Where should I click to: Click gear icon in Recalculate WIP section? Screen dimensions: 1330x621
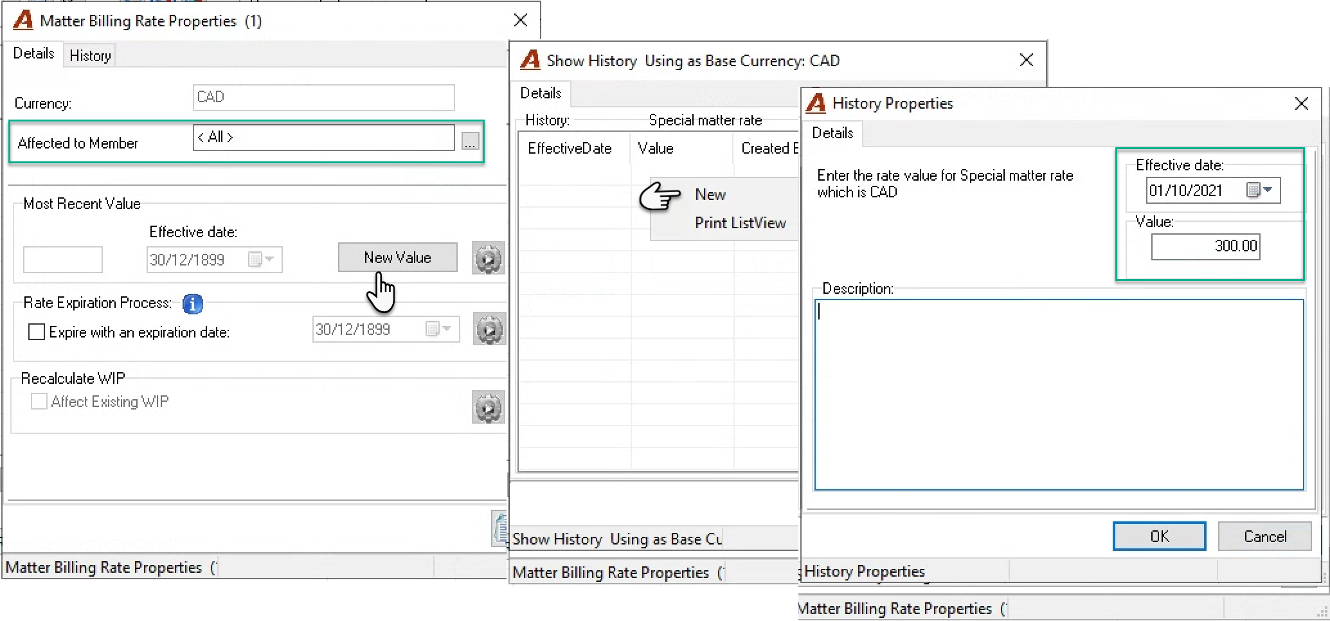coord(489,408)
